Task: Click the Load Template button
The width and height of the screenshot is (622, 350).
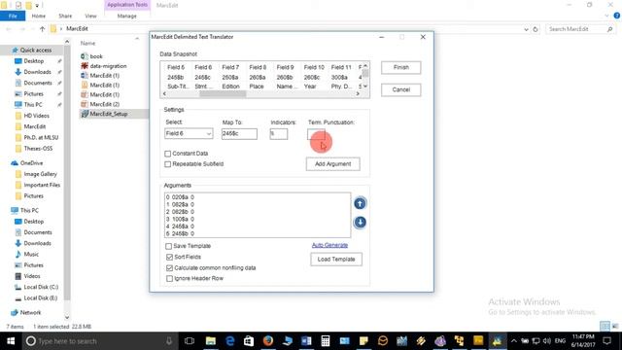Action: click(x=336, y=260)
